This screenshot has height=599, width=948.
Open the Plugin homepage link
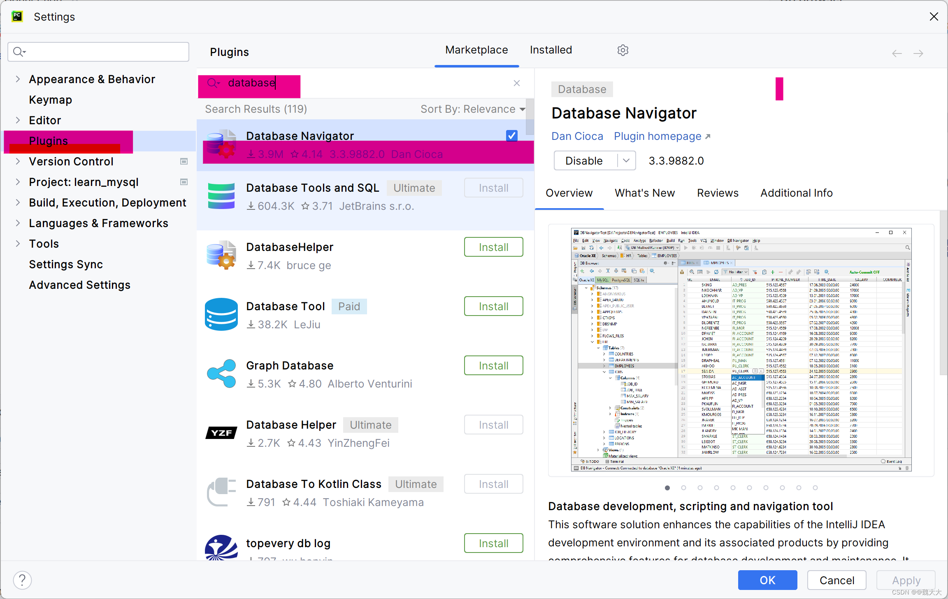tap(662, 136)
